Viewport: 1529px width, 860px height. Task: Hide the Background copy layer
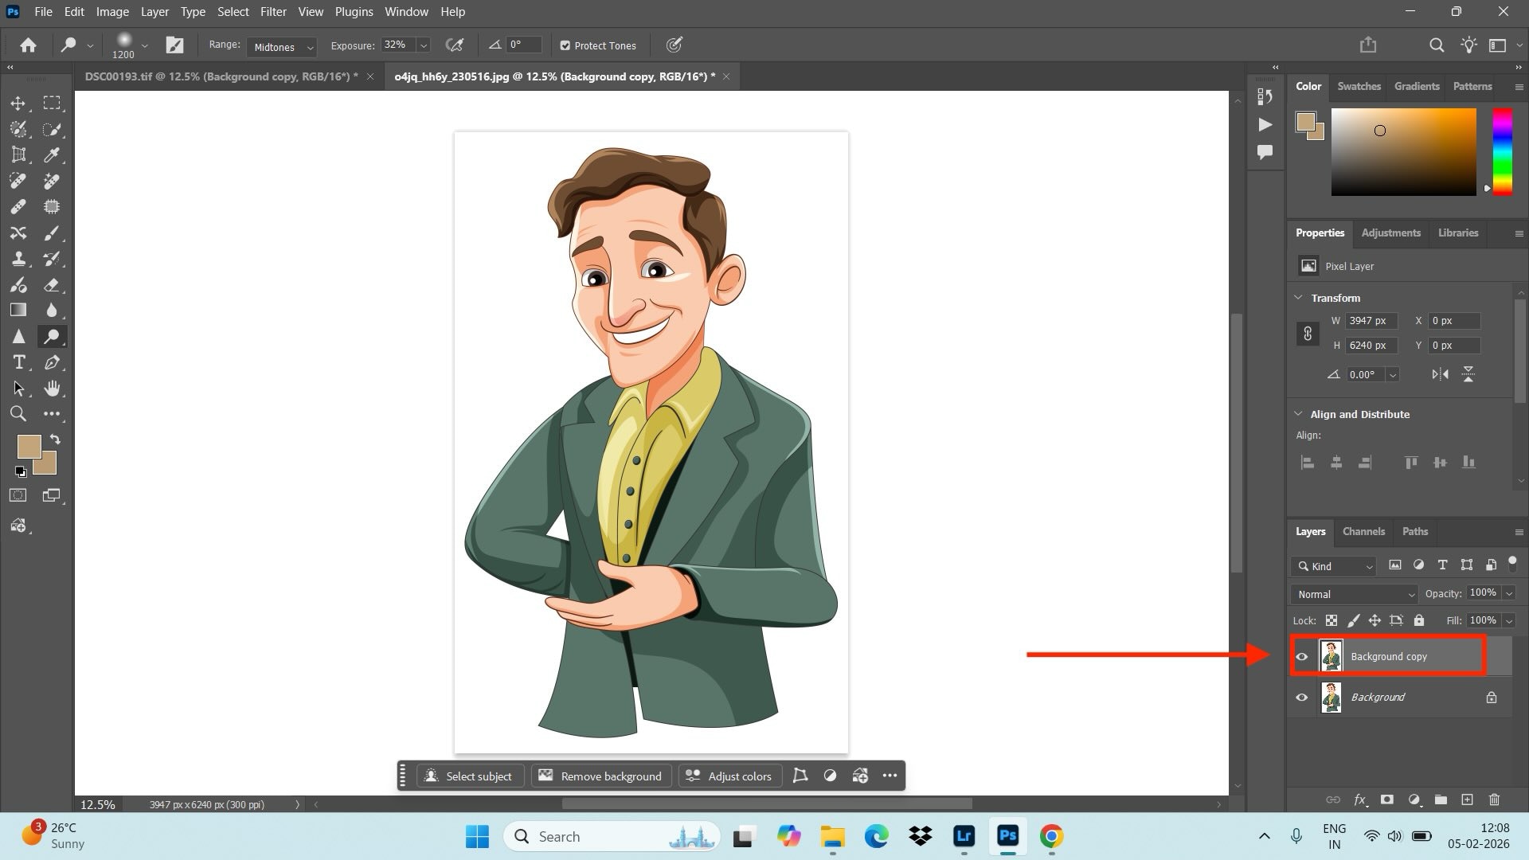1303,656
